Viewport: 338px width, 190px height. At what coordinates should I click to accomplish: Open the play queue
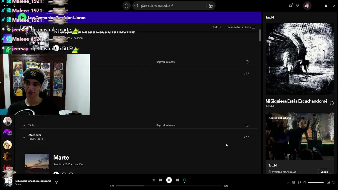(x=293, y=182)
